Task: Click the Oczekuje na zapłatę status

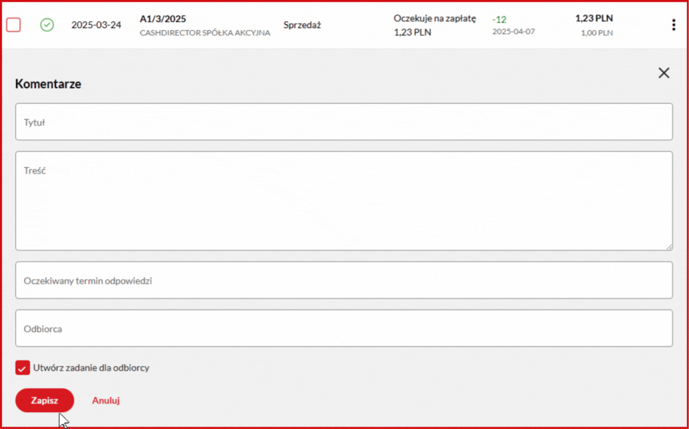Action: click(x=435, y=19)
